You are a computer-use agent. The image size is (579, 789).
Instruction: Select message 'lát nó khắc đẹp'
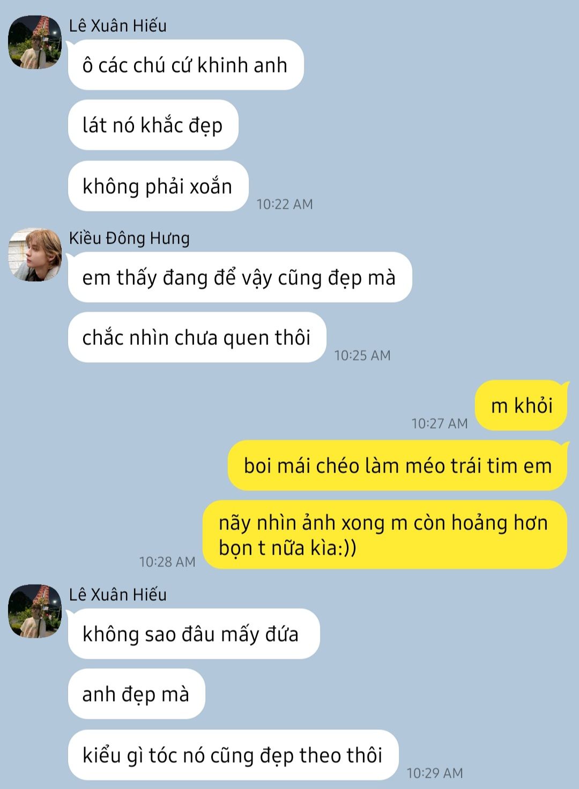[x=153, y=125]
